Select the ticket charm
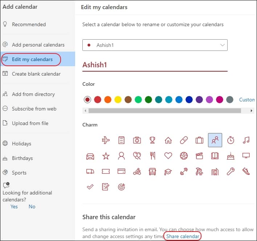The height and width of the screenshot is (241, 257). 106,172
